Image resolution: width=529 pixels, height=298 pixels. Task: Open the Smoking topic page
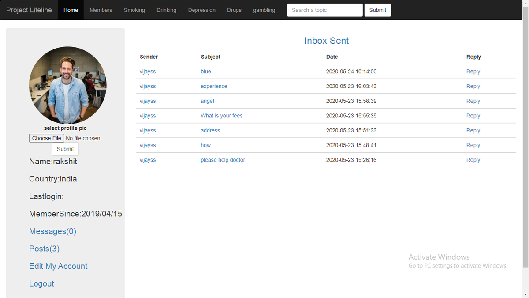point(134,10)
